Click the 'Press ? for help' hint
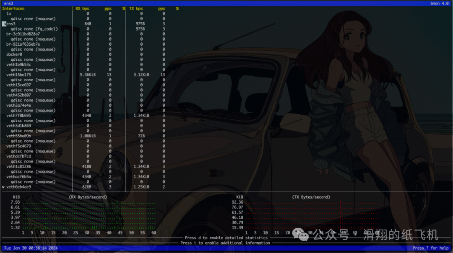Viewport: 453px width, 253px height. click(430, 248)
